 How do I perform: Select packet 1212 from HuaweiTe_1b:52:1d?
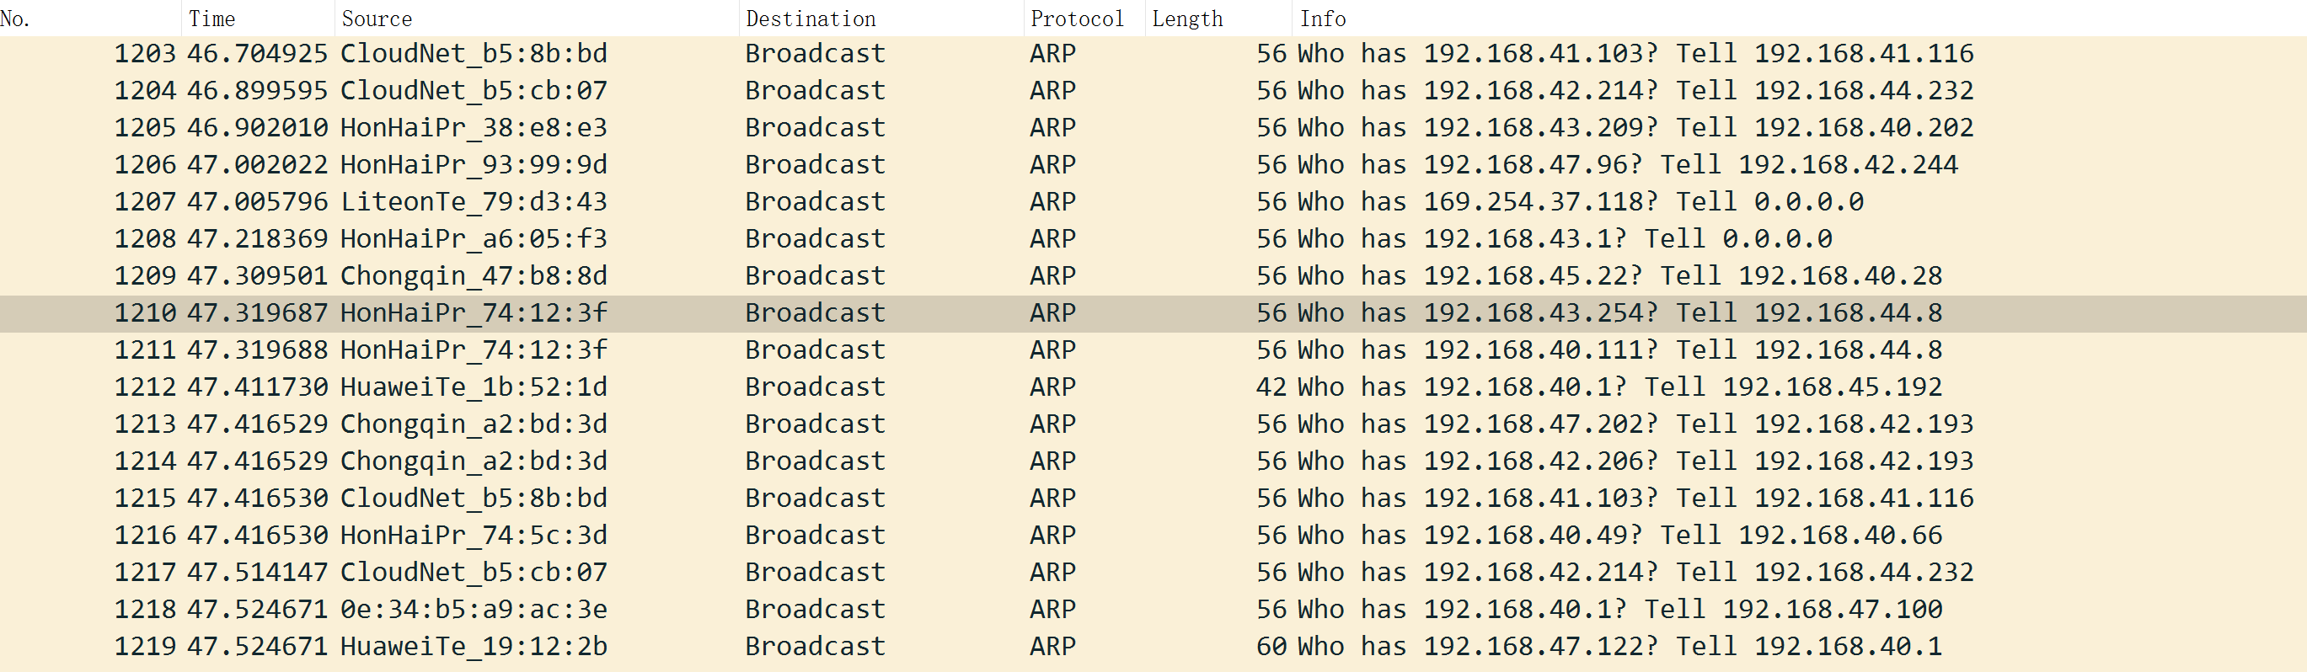473,387
